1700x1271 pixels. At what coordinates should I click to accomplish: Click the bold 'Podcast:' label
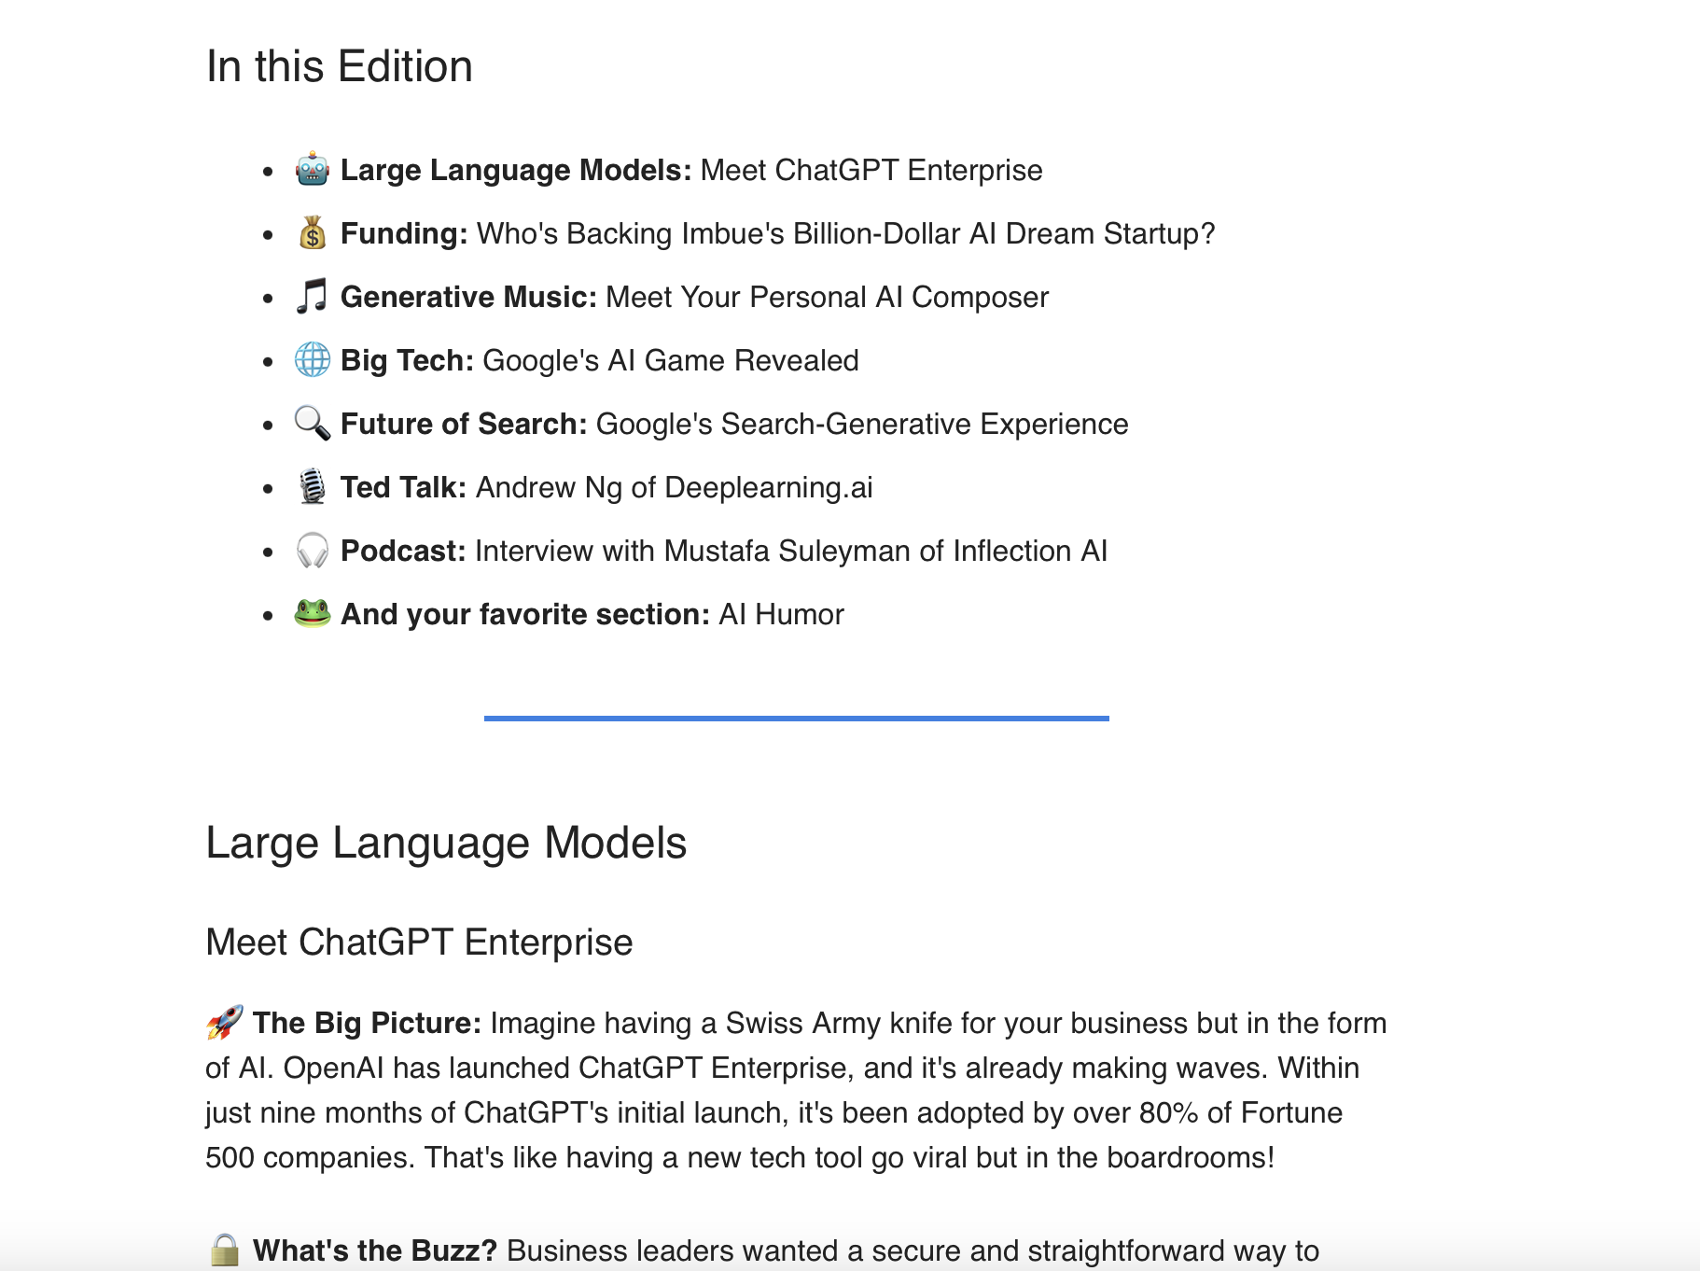point(403,551)
